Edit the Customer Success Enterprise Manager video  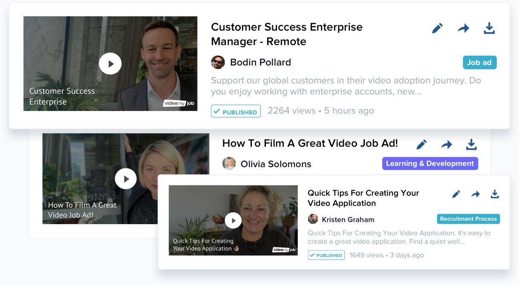[x=437, y=28]
